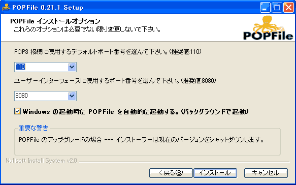Click the POPFile octopus logo in the header

[268, 28]
